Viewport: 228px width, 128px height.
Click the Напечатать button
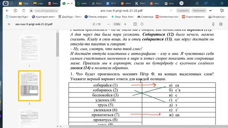click(199, 11)
